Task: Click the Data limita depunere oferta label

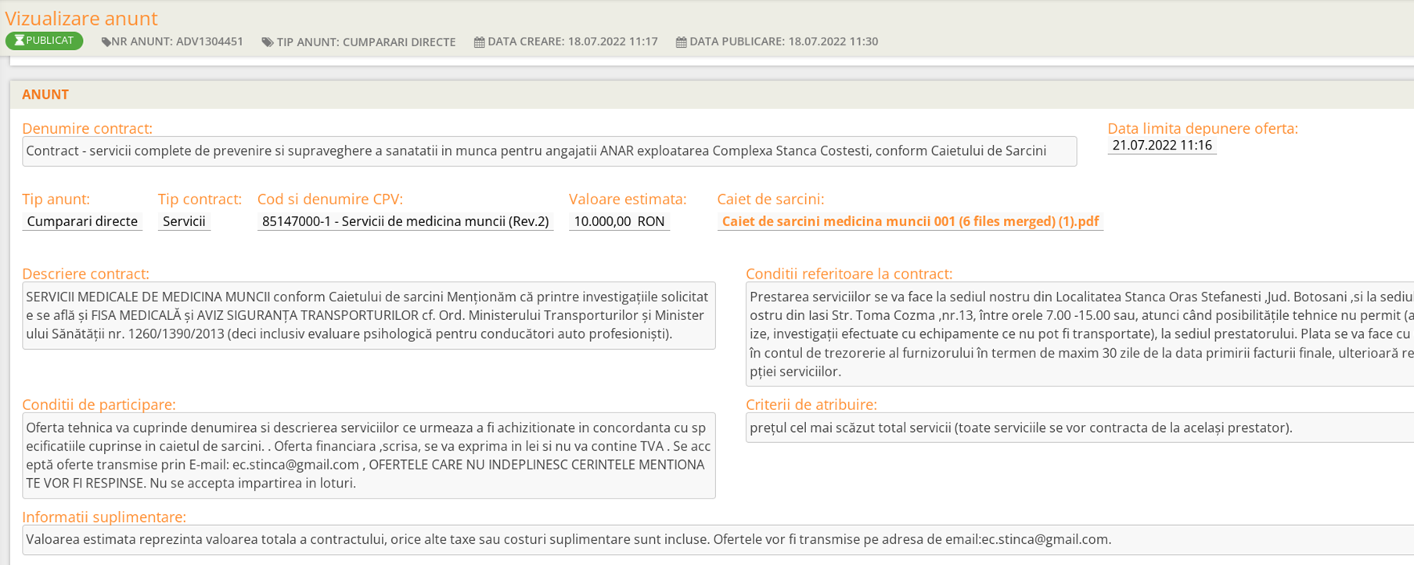Action: [x=1203, y=128]
